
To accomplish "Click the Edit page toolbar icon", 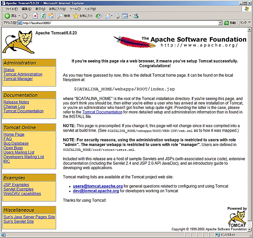I will (125, 16).
